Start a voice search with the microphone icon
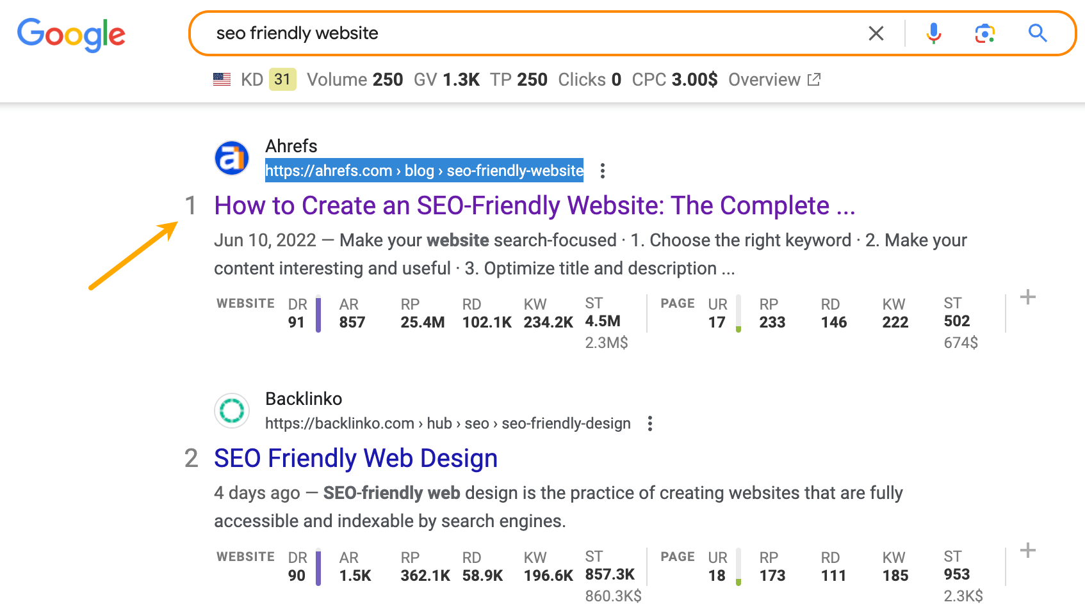The height and width of the screenshot is (609, 1085). coord(934,33)
